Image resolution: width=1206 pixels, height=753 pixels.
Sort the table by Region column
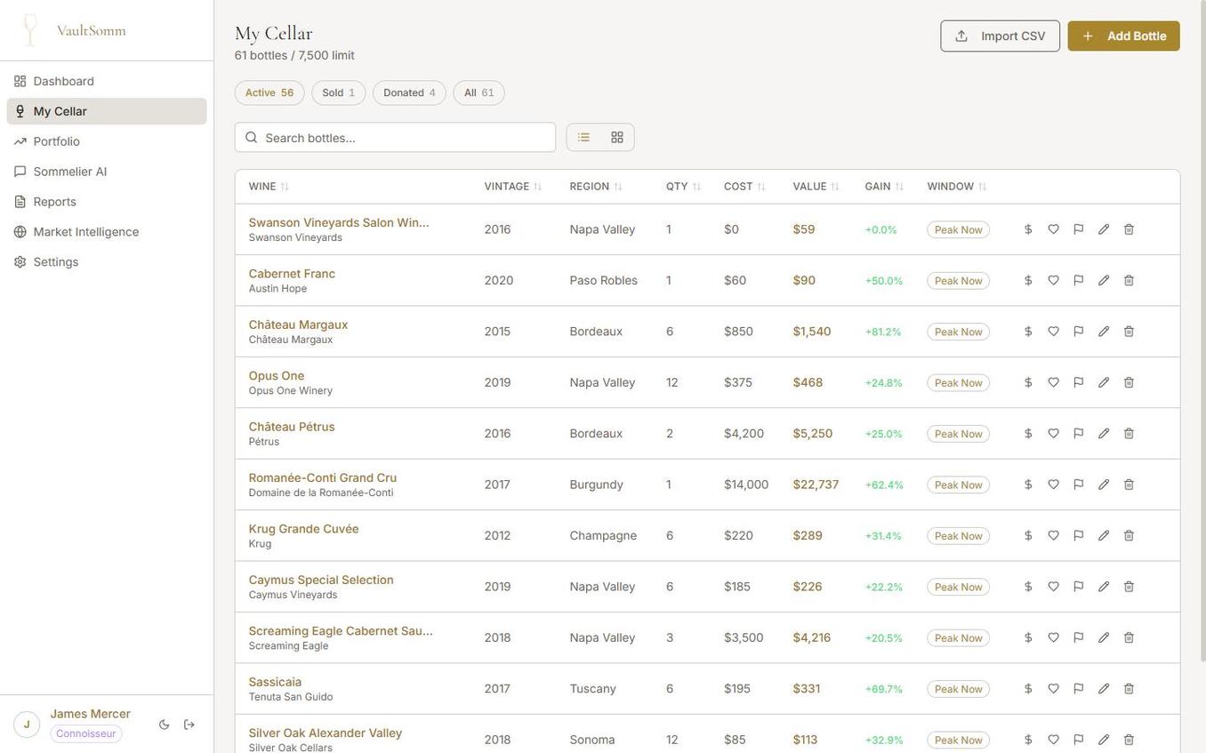coord(596,187)
